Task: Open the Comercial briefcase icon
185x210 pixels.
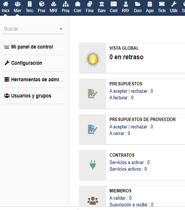Action: point(78,7)
